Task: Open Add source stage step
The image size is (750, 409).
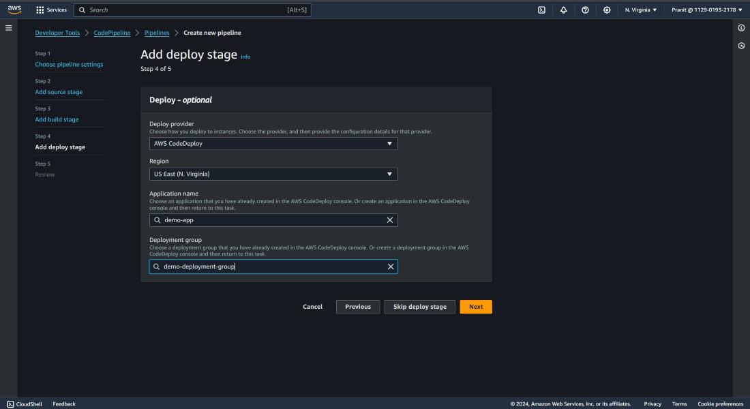Action: click(x=59, y=92)
